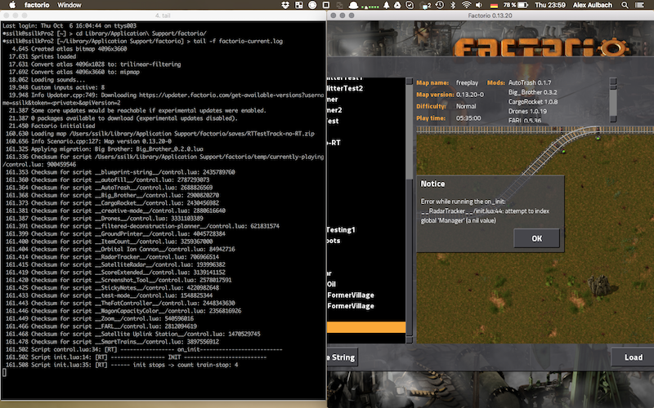Click the orange highlighted save row
654x408 pixels.
366,327
